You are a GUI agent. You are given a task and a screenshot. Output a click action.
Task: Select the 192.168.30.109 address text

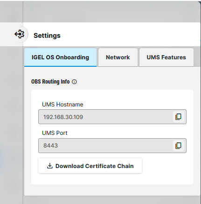(63, 117)
